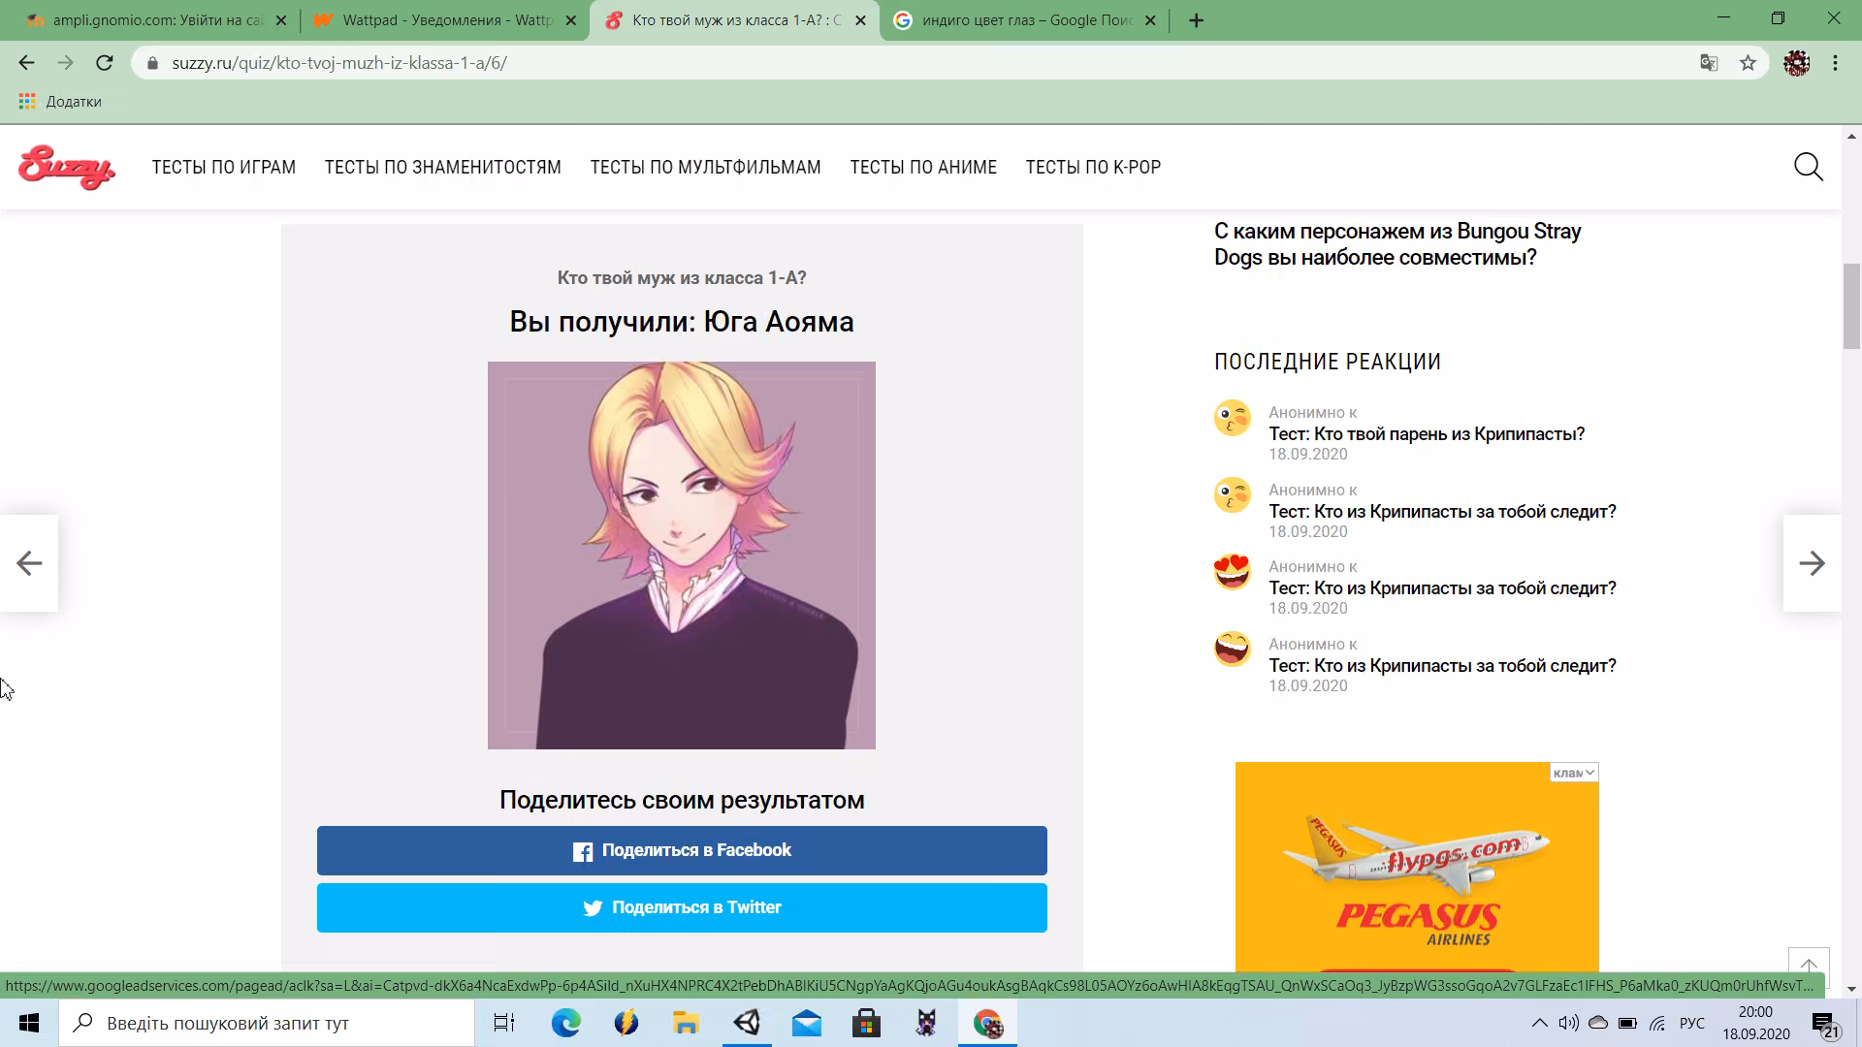Open the Bungou Stray Dogs compatibility quiz link
1862x1047 pixels.
pos(1397,244)
